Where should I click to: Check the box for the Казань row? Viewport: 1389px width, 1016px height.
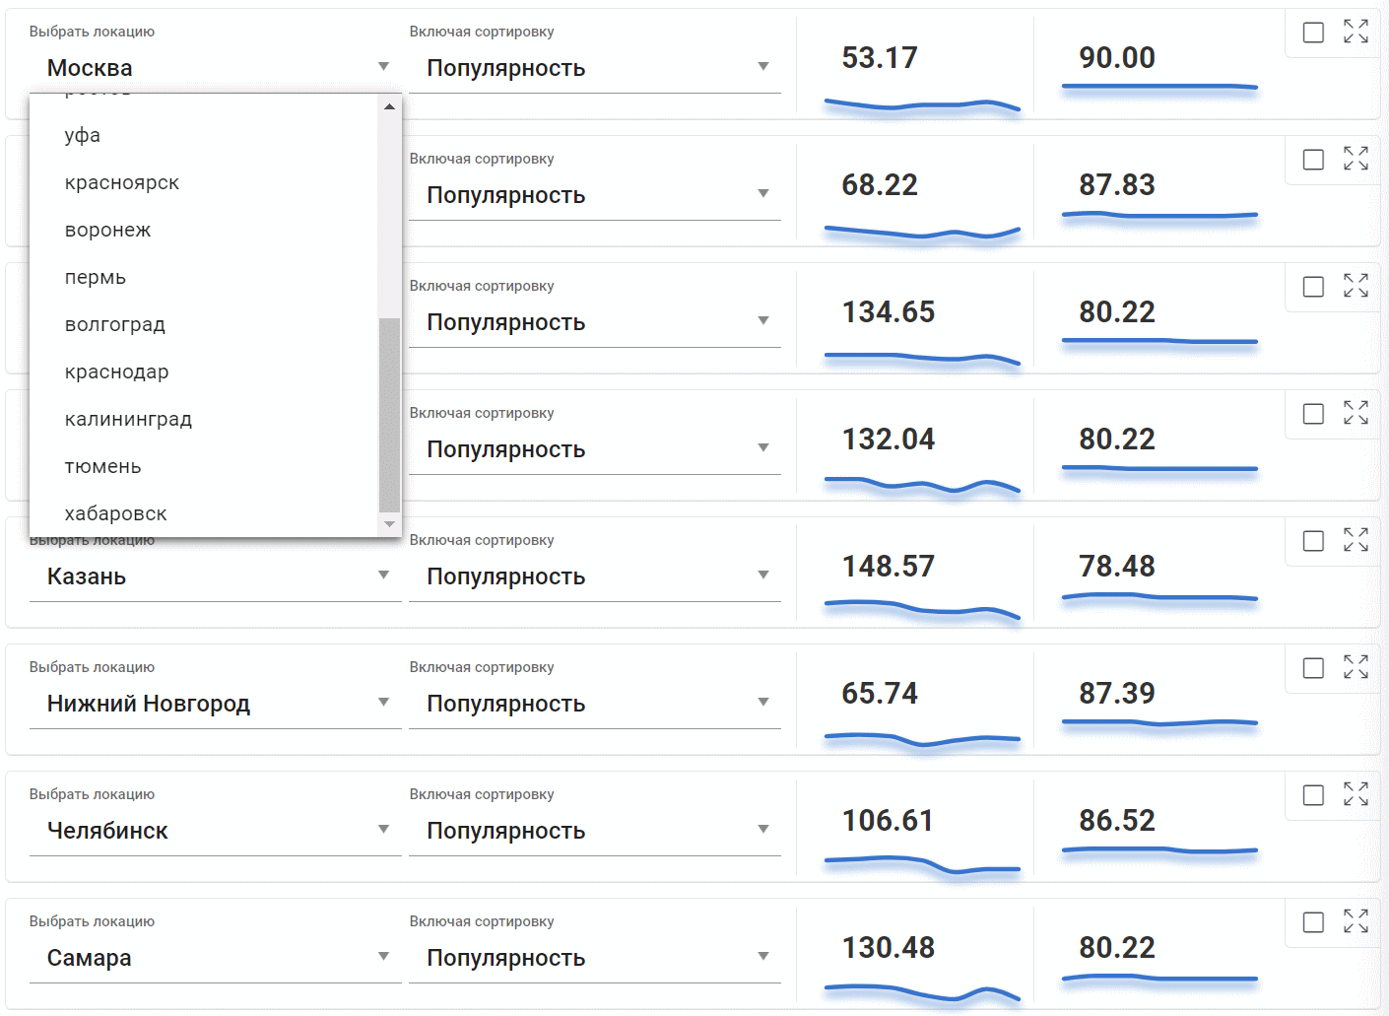coord(1313,541)
